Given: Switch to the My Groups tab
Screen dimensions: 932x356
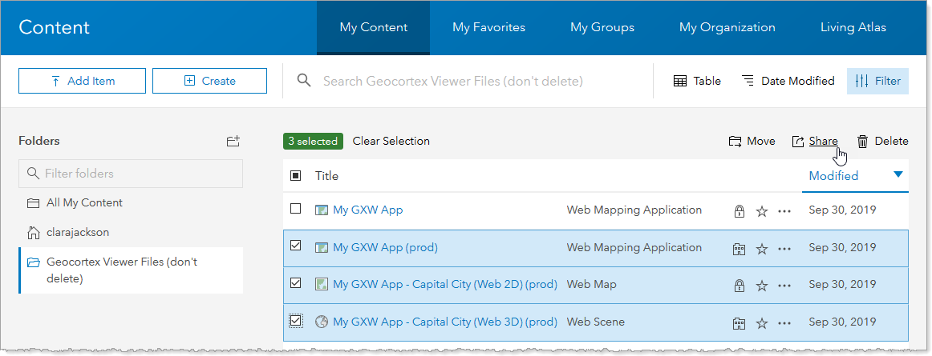Looking at the screenshot, I should [x=602, y=27].
